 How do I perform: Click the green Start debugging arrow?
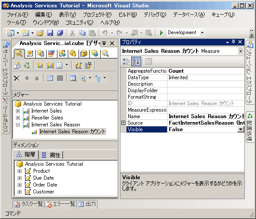[161, 32]
